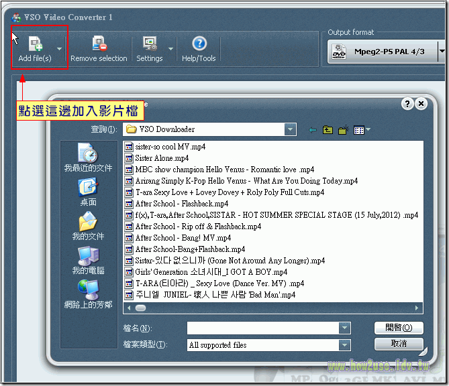449x386 pixels.
Task: Click the dialog help question-mark button
Action: 407,104
